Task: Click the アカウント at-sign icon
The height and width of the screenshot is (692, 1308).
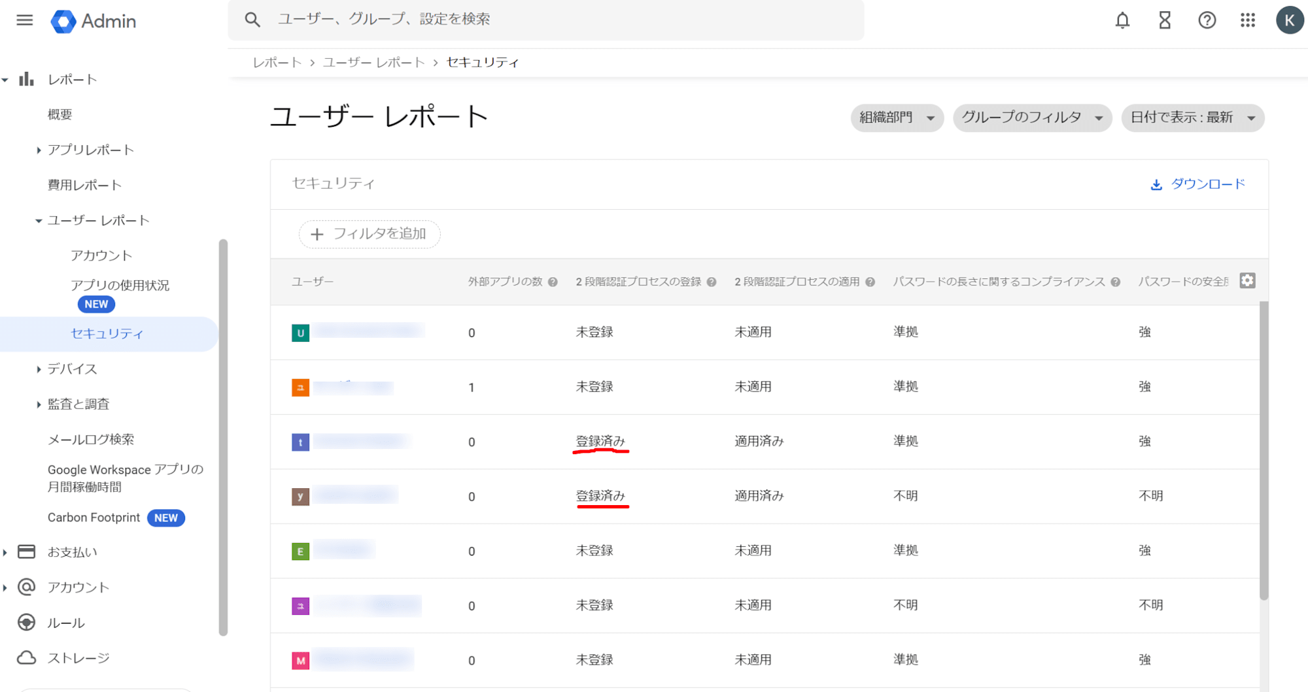Action: point(26,587)
